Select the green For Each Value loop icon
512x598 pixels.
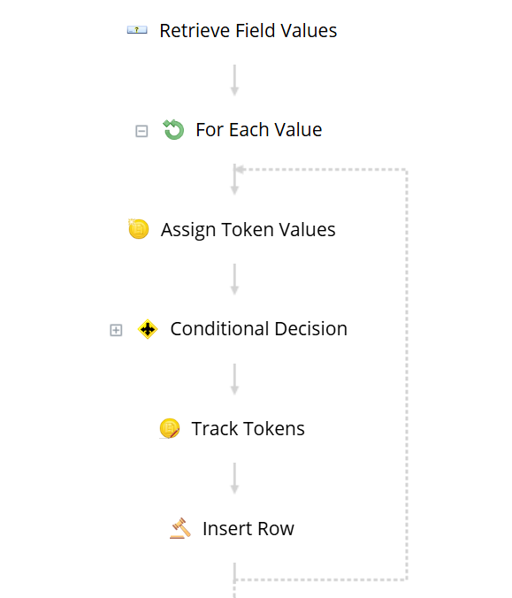tap(173, 130)
